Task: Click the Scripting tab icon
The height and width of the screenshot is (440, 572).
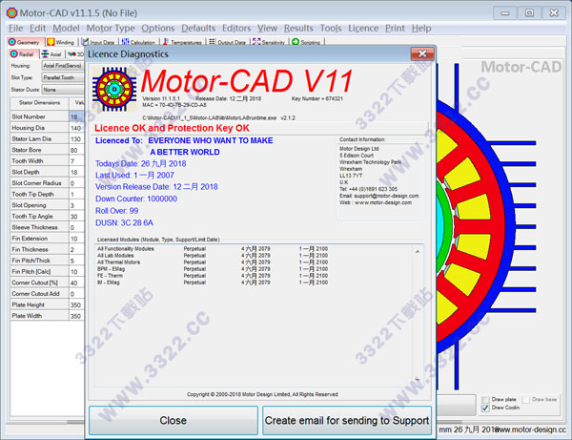Action: tap(296, 42)
